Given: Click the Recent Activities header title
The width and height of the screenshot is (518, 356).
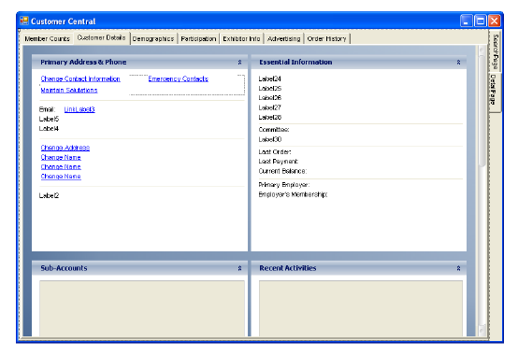Looking at the screenshot, I should tap(287, 268).
